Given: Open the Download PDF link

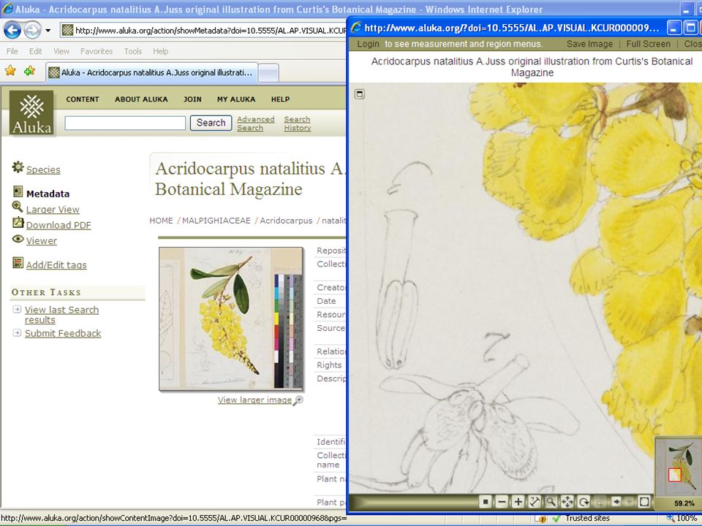Looking at the screenshot, I should pos(58,225).
